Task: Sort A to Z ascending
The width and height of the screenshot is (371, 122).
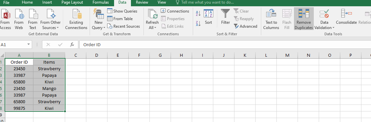Action: (x=198, y=13)
